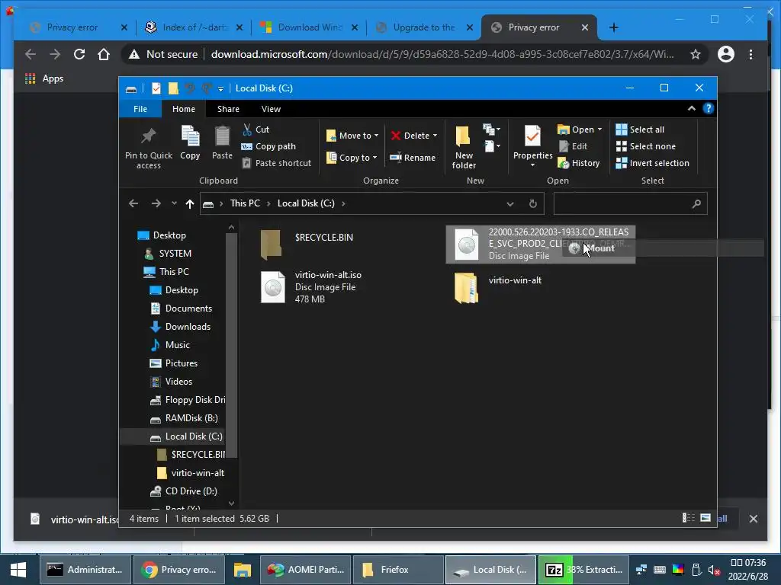
Task: Show file History
Action: (578, 163)
